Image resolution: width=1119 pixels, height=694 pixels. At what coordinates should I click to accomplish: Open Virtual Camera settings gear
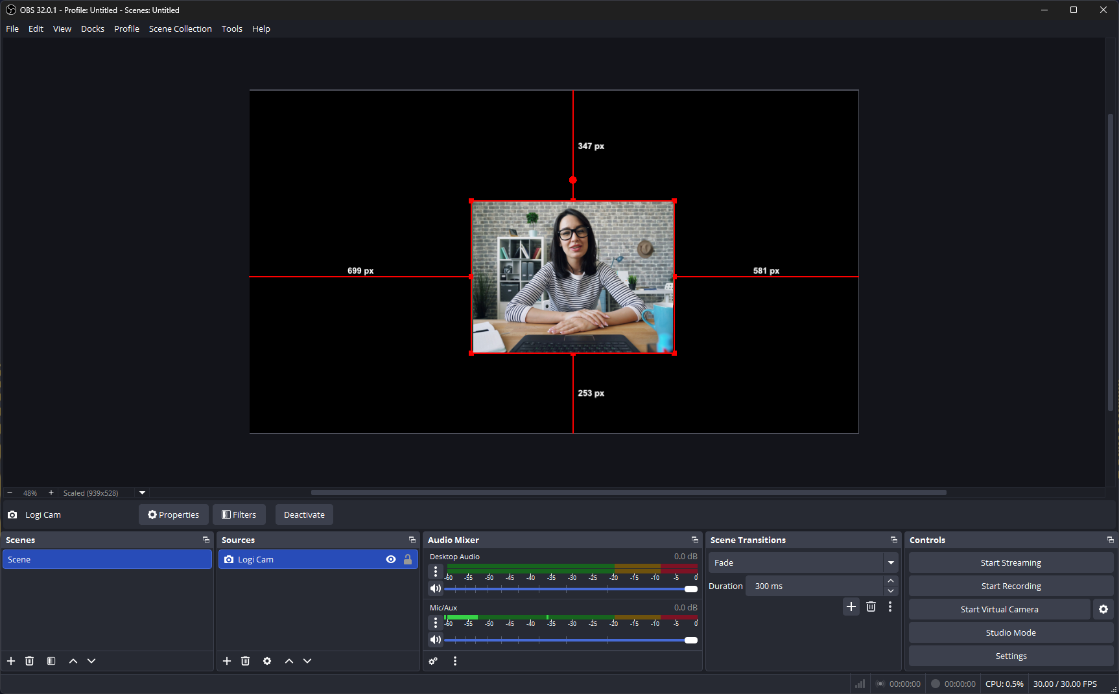(1103, 609)
